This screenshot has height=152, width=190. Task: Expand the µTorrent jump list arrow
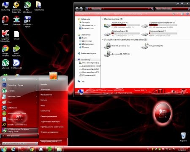pos(36,91)
